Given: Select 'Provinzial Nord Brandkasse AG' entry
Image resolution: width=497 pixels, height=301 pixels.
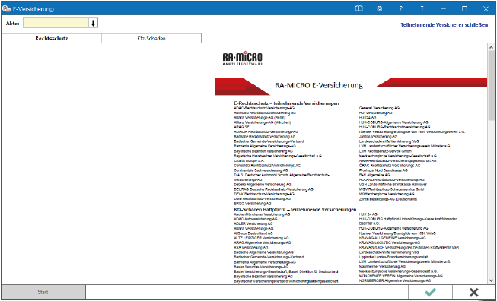Looking at the screenshot, I should pos(383,170).
